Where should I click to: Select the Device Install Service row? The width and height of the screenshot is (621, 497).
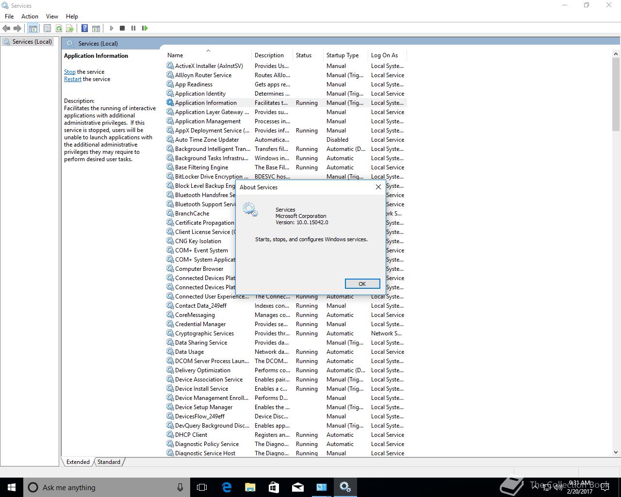click(286, 389)
